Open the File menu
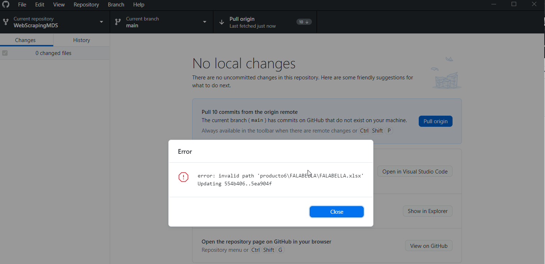The height and width of the screenshot is (264, 545). coord(22,5)
